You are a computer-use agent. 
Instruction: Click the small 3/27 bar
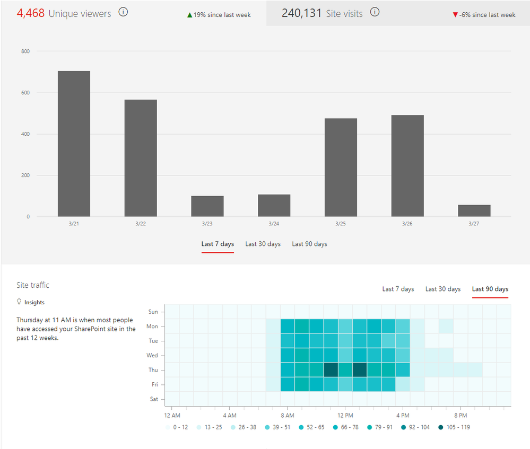[474, 210]
